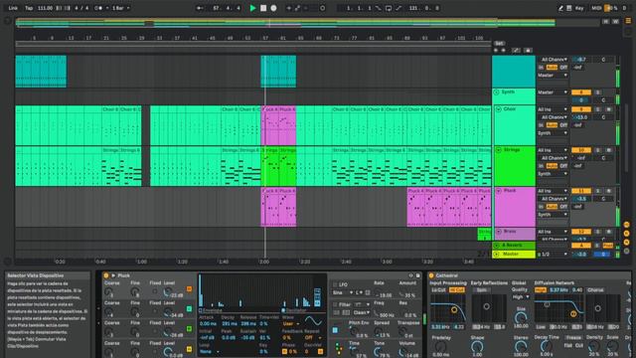Click the Mixer section show button
The height and width of the screenshot is (358, 636).
626,243
